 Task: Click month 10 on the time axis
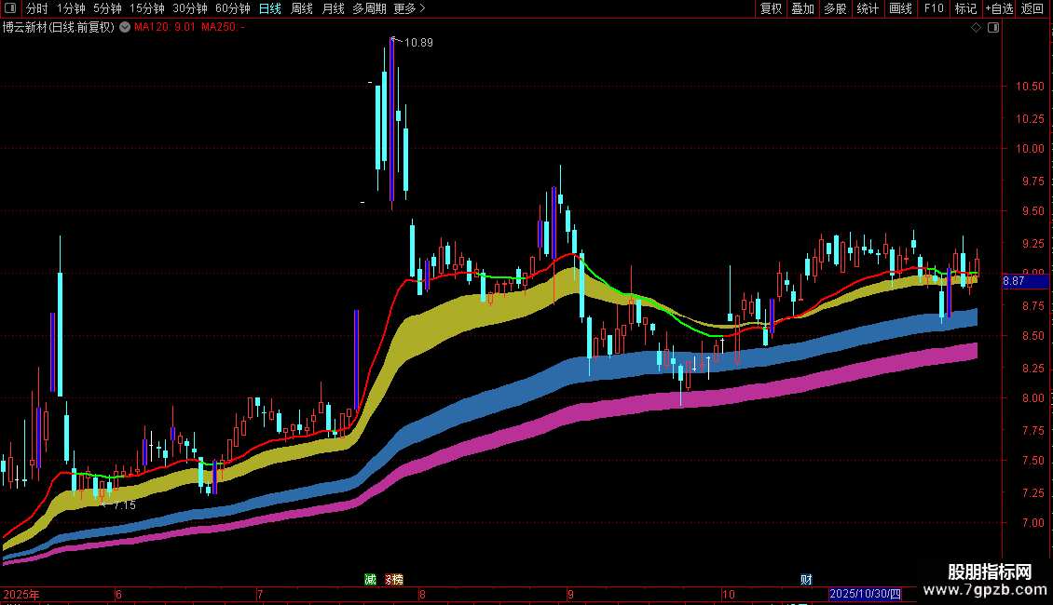click(729, 594)
